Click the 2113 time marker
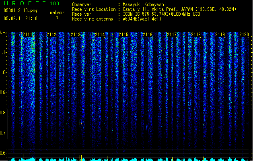 76,35
